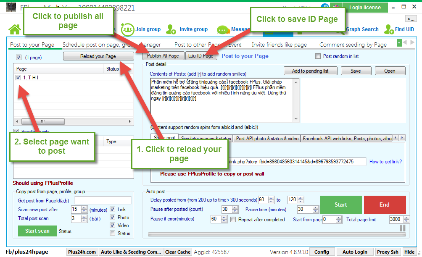
Task: Enable 'Repeat after completed' checkbox
Action: pyautogui.click(x=233, y=220)
